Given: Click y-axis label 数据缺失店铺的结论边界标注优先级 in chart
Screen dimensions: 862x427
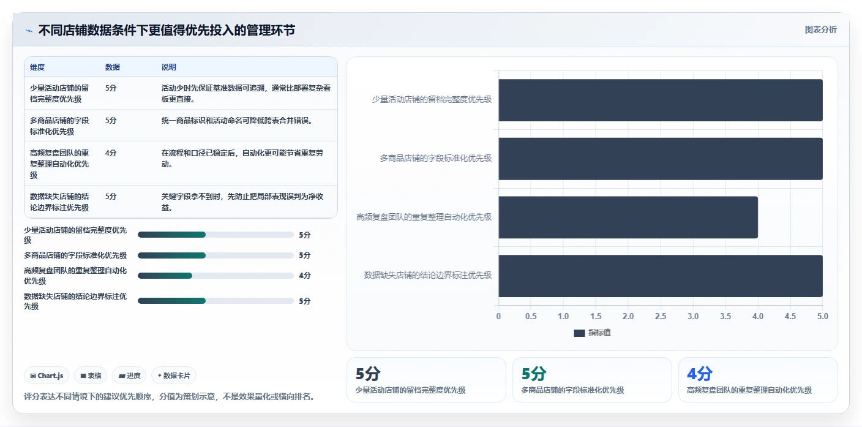Looking at the screenshot, I should 428,276.
